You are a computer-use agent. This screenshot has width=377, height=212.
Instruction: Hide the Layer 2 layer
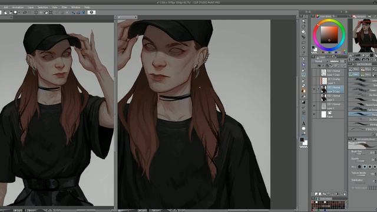314,106
